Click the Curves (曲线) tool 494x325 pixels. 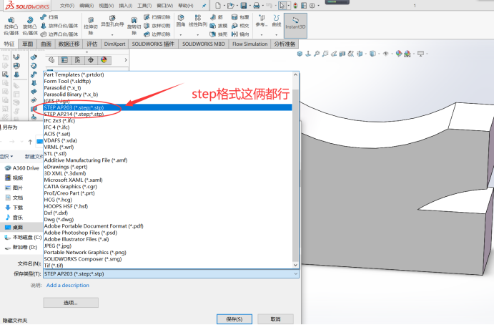(x=276, y=21)
